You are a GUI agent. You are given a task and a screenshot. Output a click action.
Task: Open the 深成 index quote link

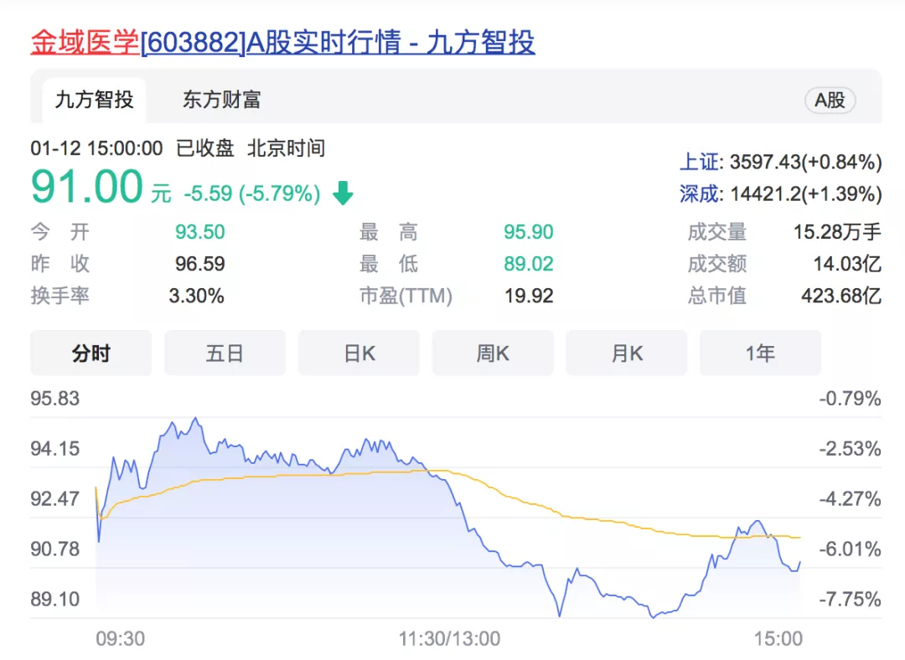699,194
